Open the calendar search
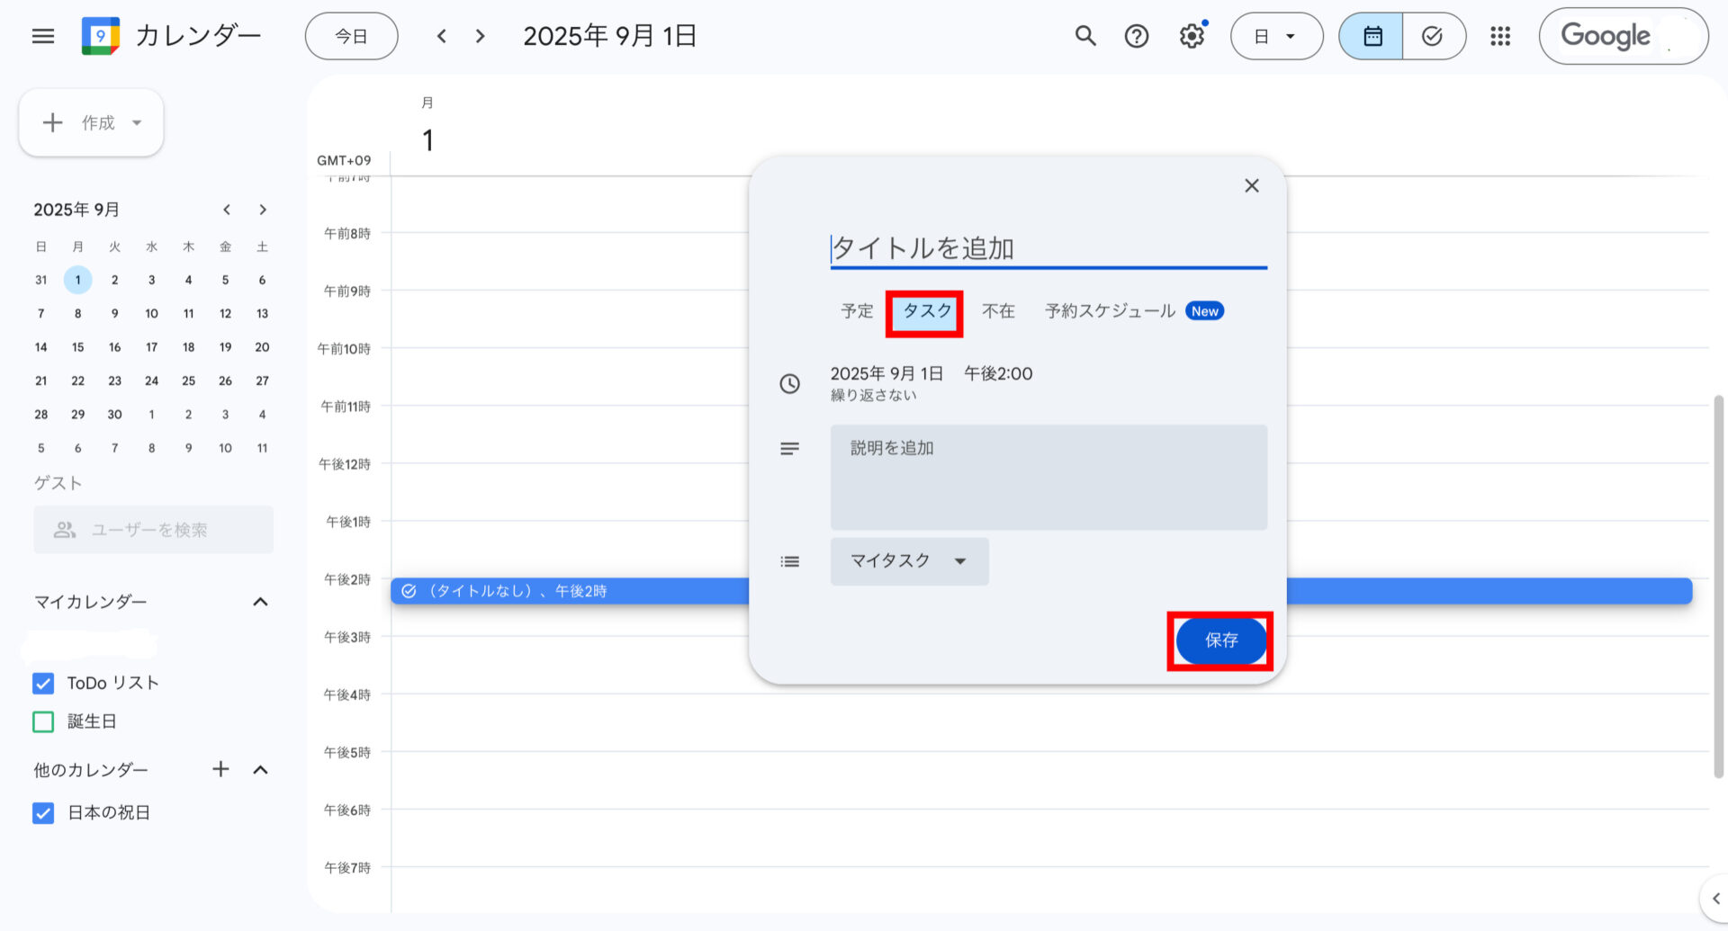The height and width of the screenshot is (931, 1728). pyautogui.click(x=1084, y=36)
